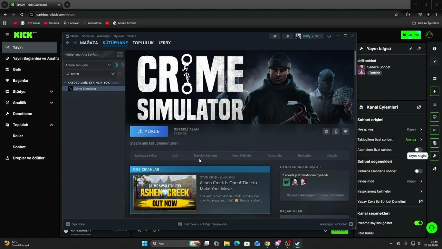Click Oyun Ekle in Steam footer
Image resolution: width=442 pixels, height=249 pixels.
click(75, 224)
